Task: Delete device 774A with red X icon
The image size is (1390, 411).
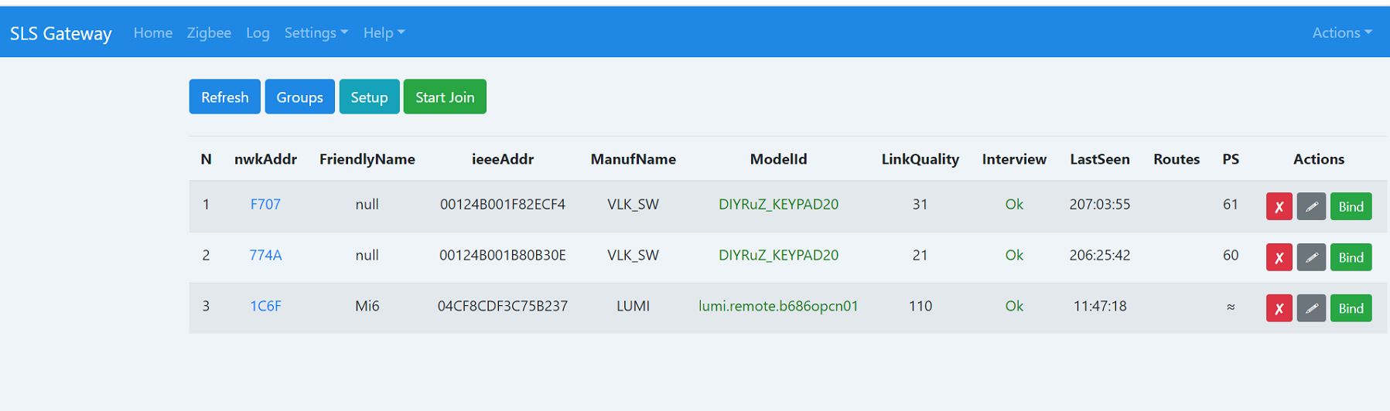Action: pos(1279,257)
